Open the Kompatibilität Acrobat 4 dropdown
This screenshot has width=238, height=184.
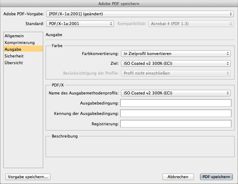pos(191,23)
